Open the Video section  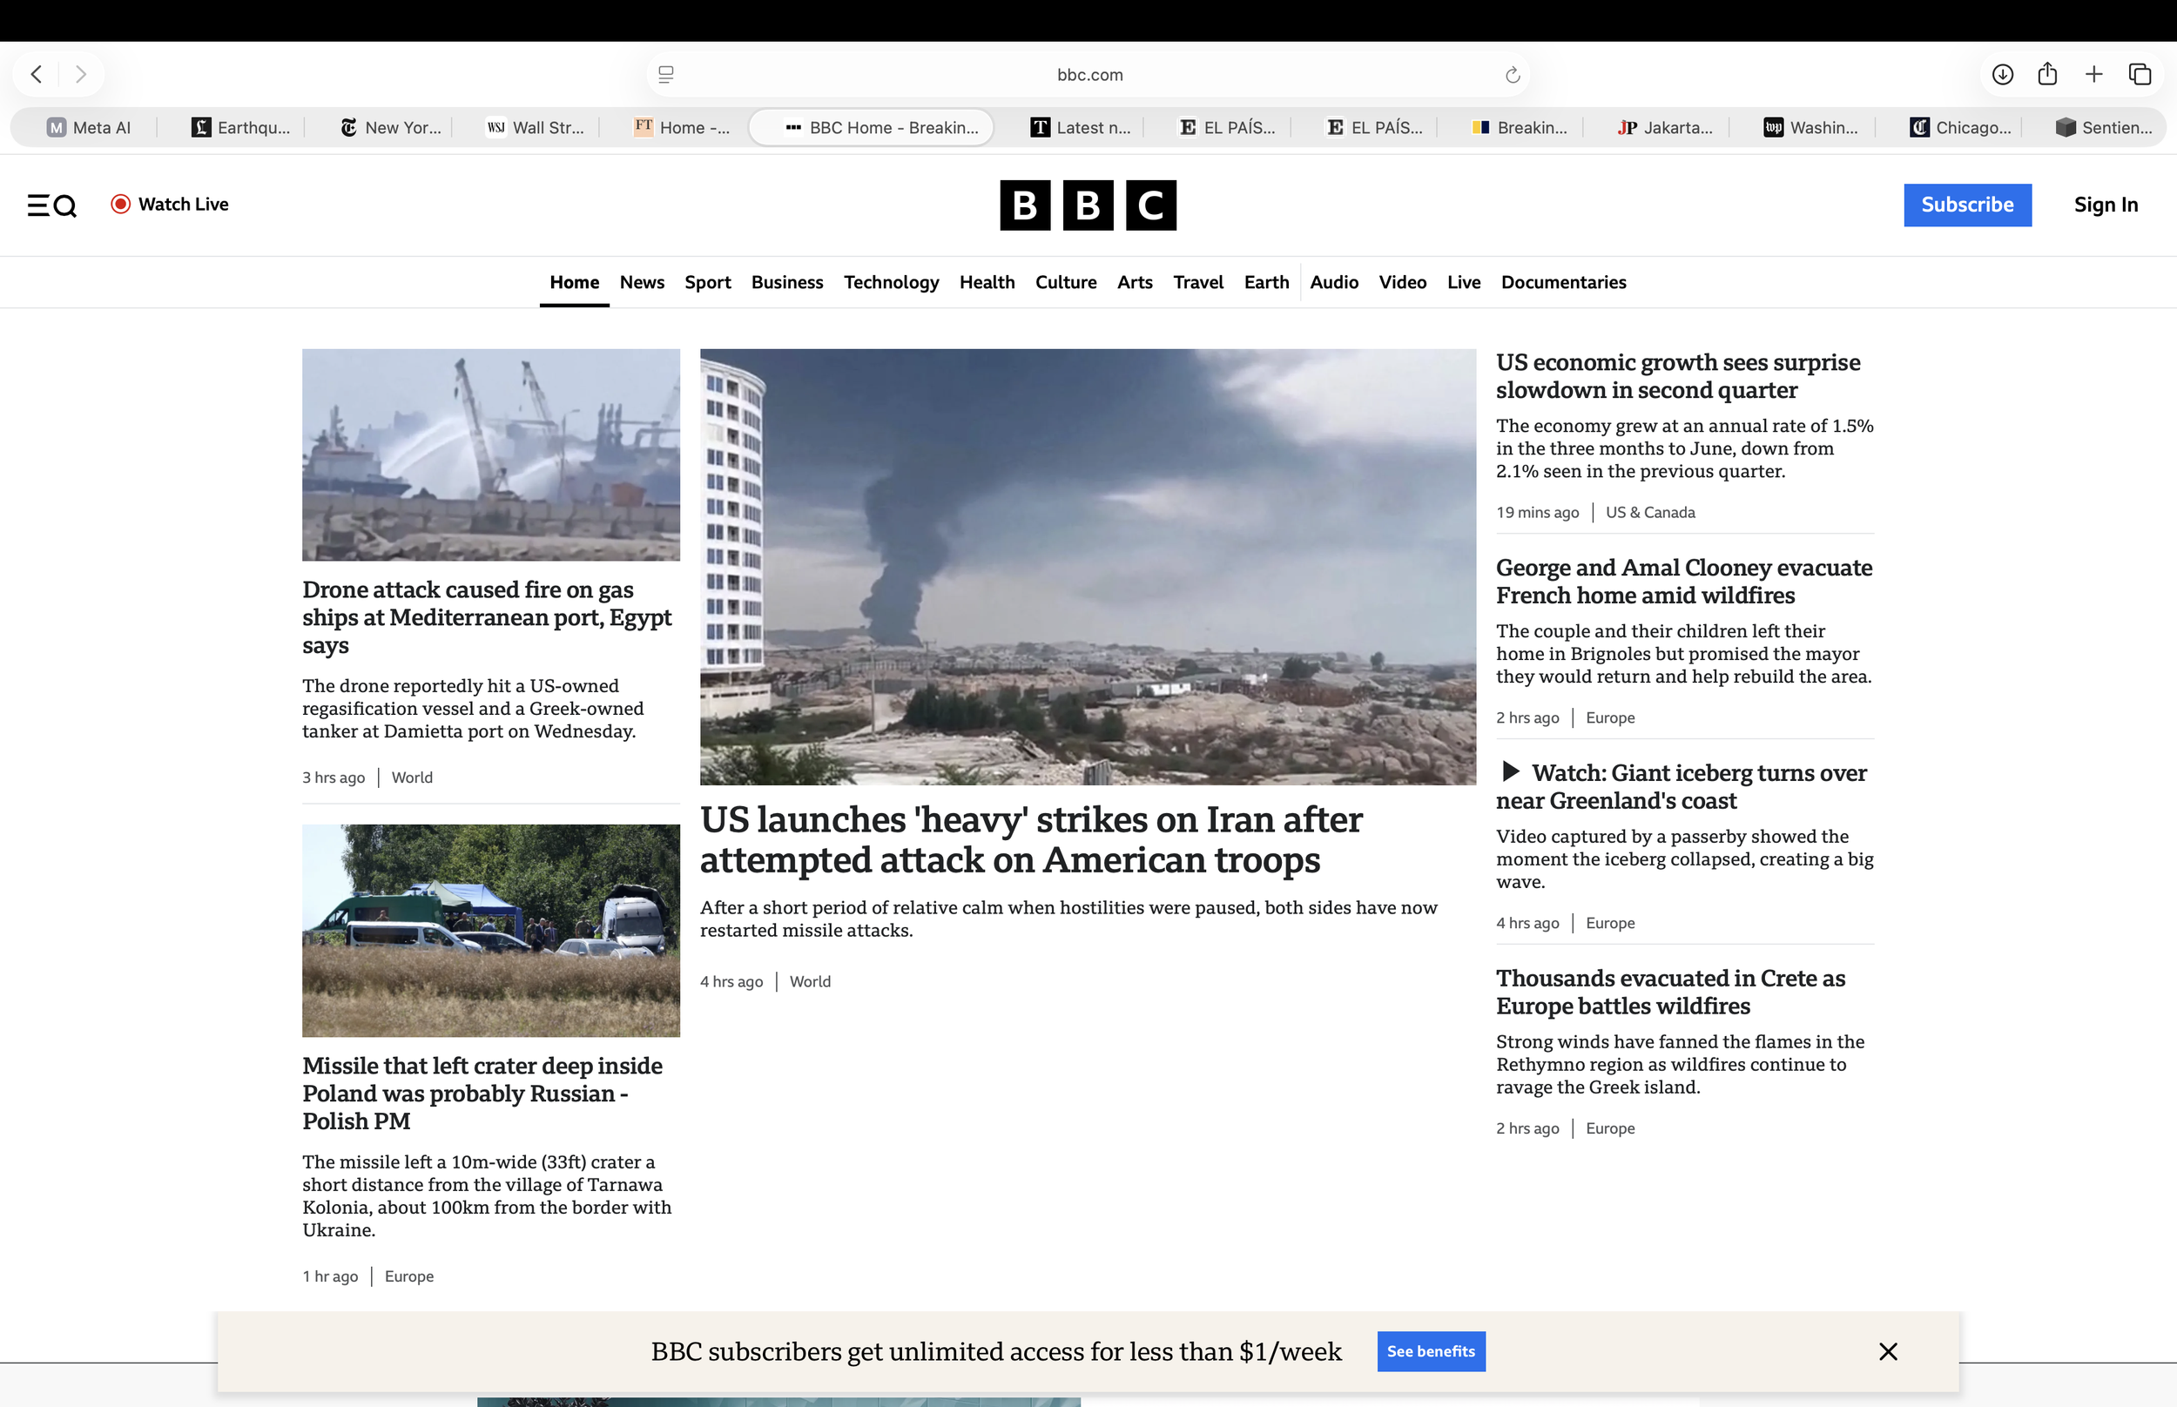tap(1402, 282)
